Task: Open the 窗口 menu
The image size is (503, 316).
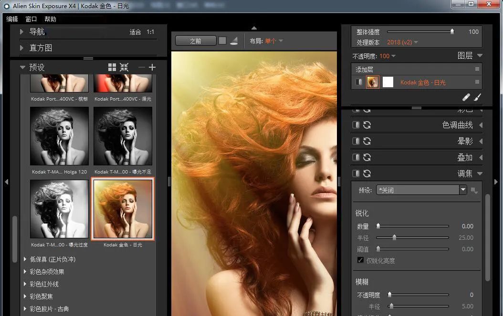Action: [x=31, y=19]
